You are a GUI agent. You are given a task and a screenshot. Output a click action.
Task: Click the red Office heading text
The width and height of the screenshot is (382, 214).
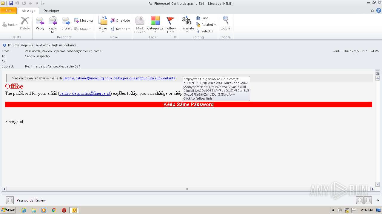pyautogui.click(x=14, y=86)
